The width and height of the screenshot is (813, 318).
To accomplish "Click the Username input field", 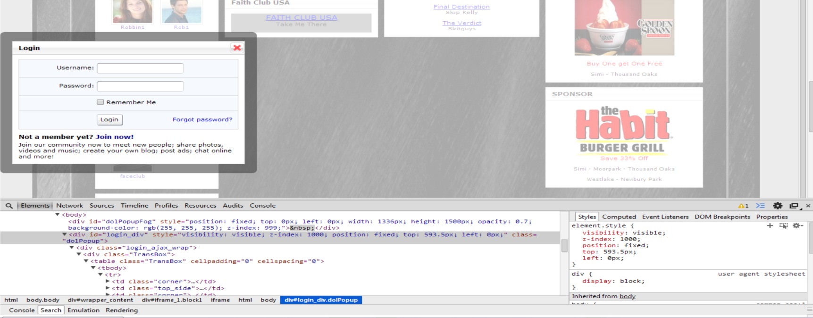I will [140, 68].
